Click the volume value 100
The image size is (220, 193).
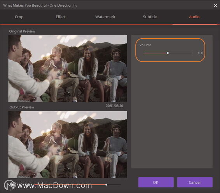[200, 53]
